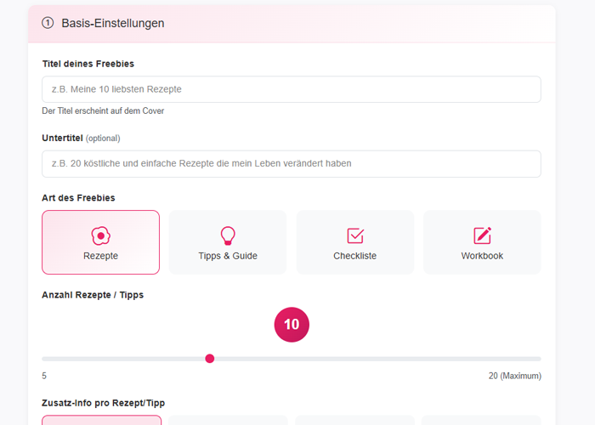Image resolution: width=595 pixels, height=425 pixels.
Task: Select the first highlighted Zusatz-Info option
Action: click(100, 420)
